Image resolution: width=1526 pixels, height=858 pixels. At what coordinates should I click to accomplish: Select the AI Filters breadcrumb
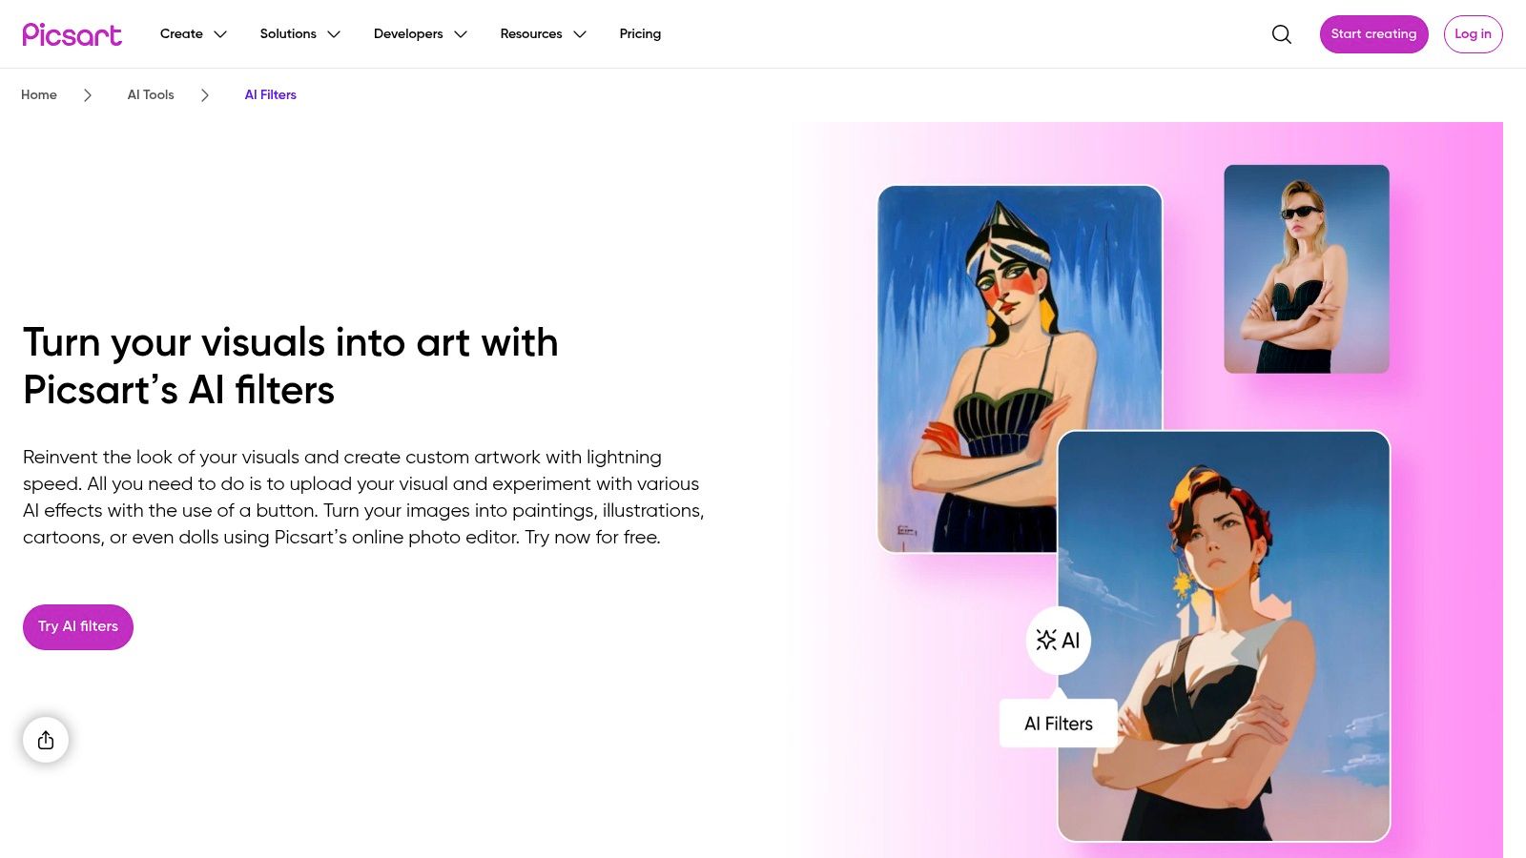click(271, 95)
